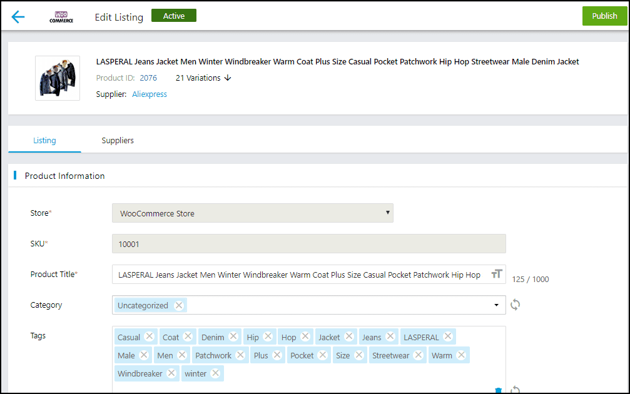Remove the Pocket tag
Image resolution: width=630 pixels, height=394 pixels.
click(323, 355)
